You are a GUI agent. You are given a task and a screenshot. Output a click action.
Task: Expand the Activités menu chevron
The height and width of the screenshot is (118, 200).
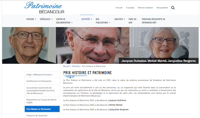pos(92,19)
